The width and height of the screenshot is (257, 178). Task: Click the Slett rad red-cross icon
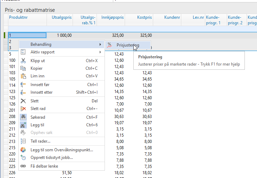click(23, 108)
